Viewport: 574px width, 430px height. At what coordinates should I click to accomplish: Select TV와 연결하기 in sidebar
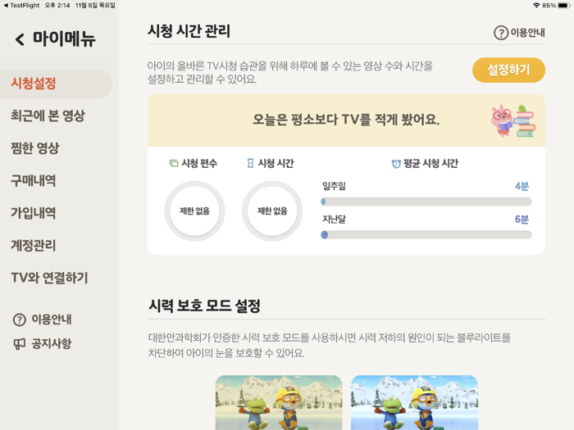click(49, 278)
